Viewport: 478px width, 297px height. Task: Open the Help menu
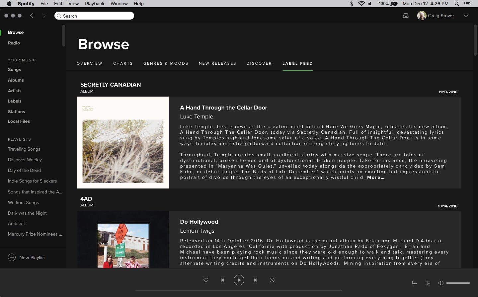coord(139,4)
